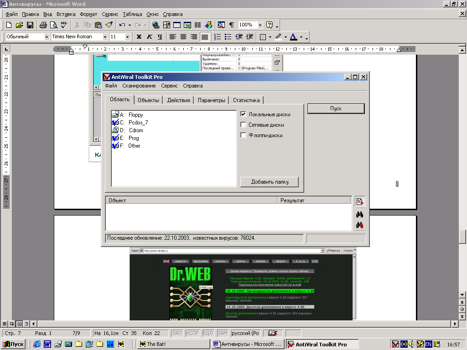Viewport: 467px width, 350px height.
Task: Click the Copy icon in the toolbar
Action: point(88,25)
